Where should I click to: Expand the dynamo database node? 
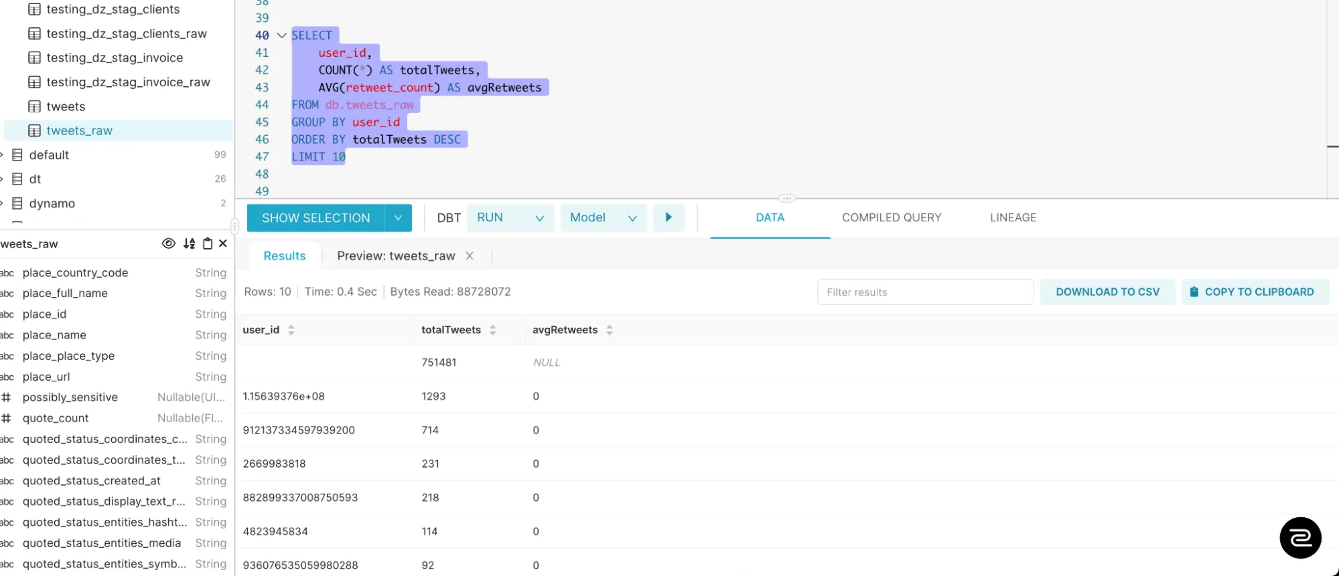(2, 203)
